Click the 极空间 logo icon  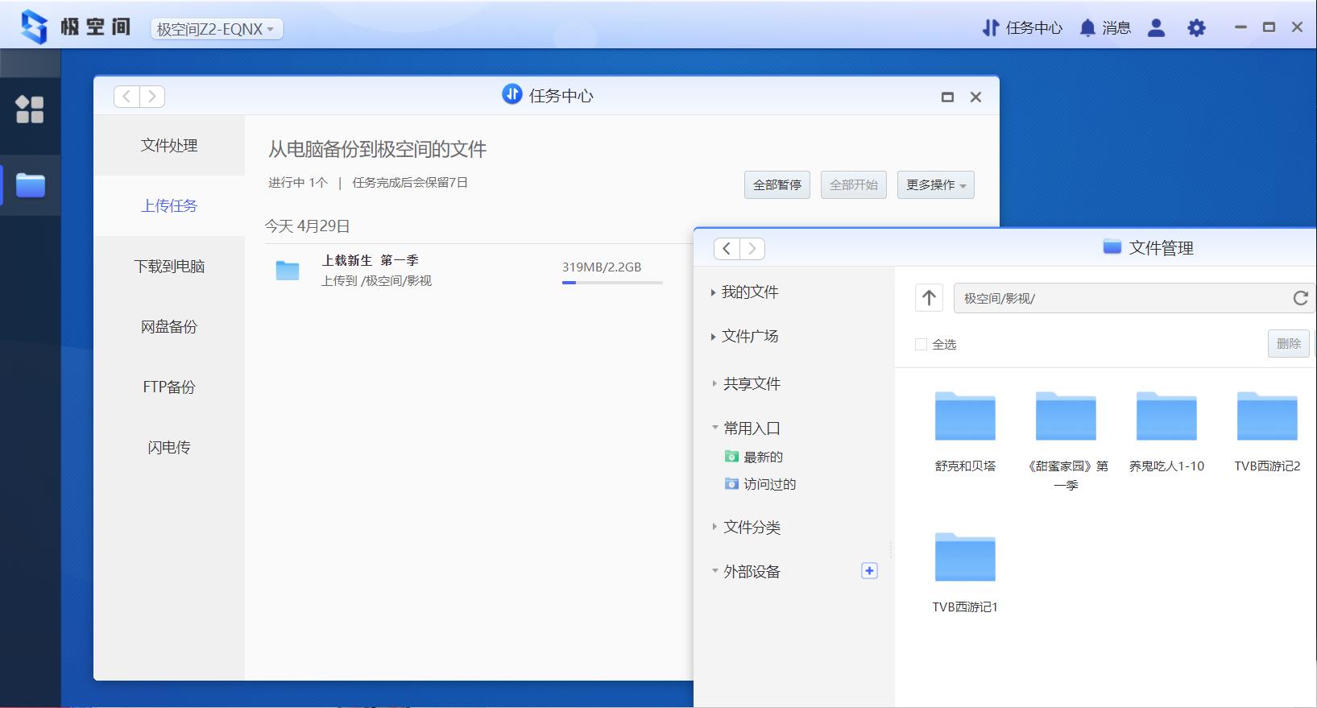(34, 27)
